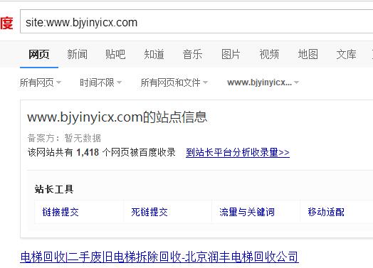Open the 所有网页和文件 file type dropdown

coord(174,82)
